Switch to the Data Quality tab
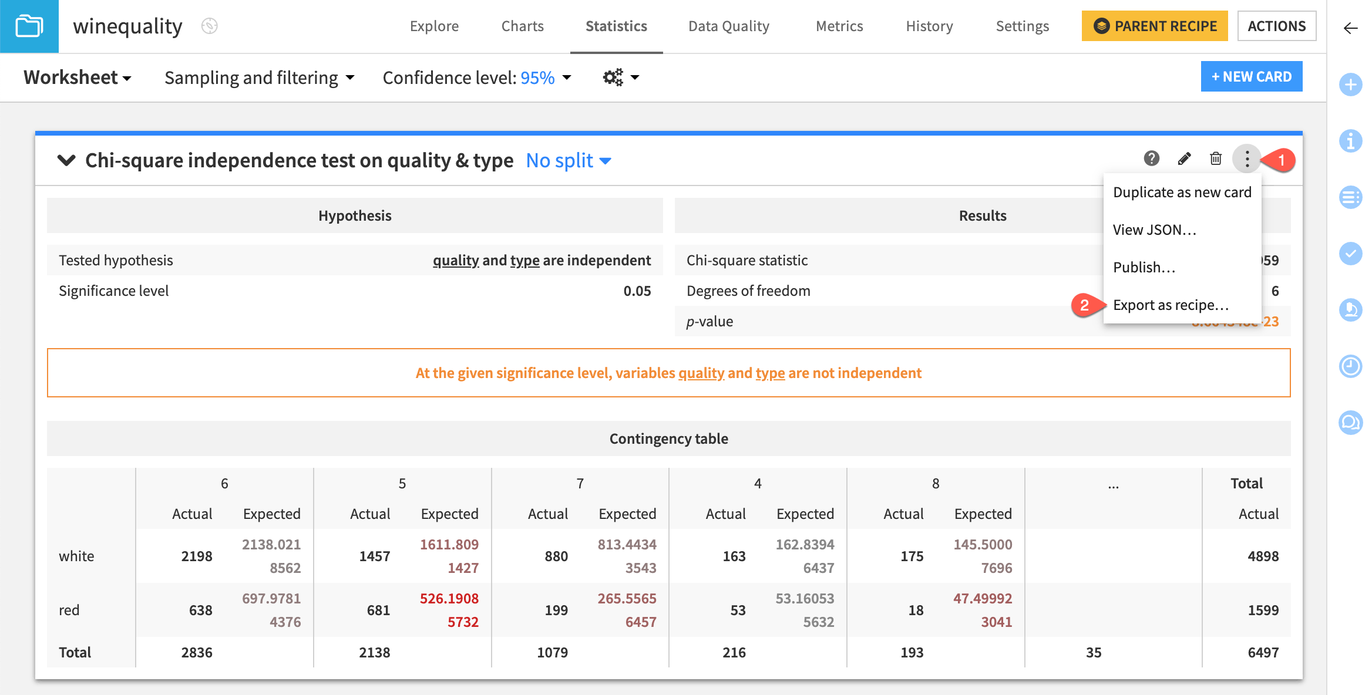1372x695 pixels. coord(728,26)
